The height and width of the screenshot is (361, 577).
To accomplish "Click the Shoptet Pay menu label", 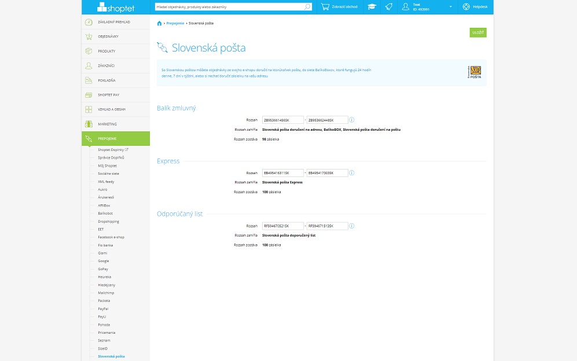I will (x=109, y=95).
